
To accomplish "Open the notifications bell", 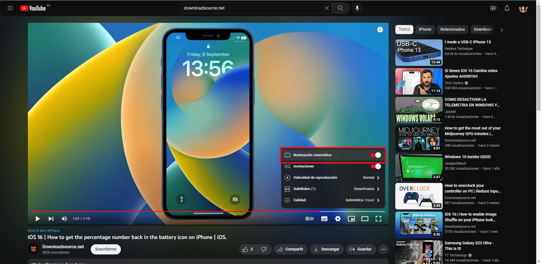I will pos(507,8).
